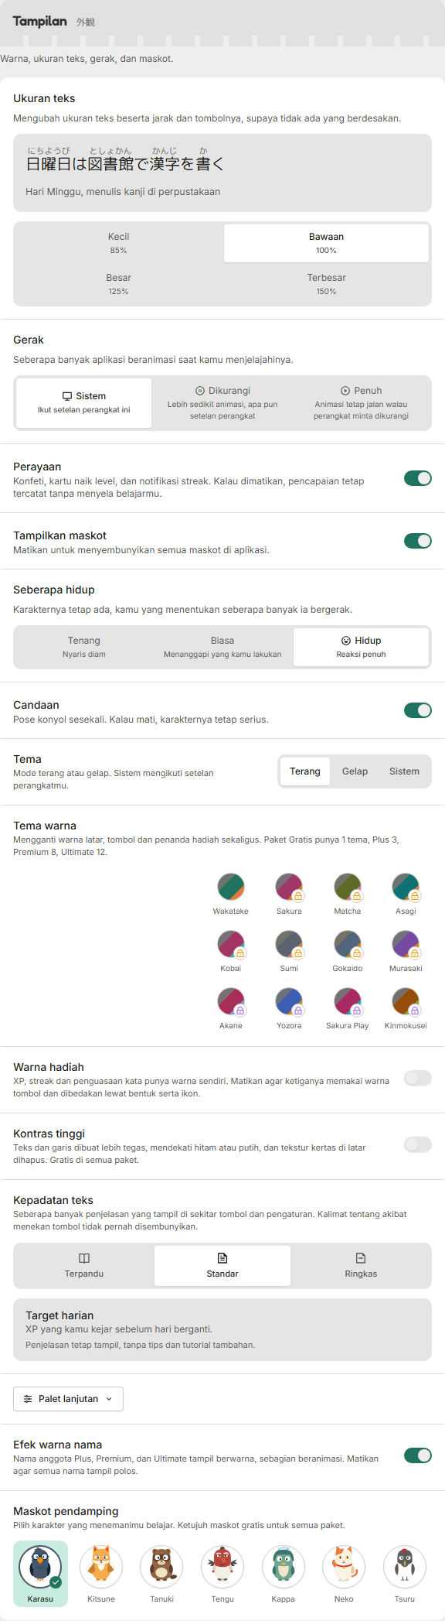Select Sumi color theme
The height and width of the screenshot is (1621, 445).
click(289, 951)
